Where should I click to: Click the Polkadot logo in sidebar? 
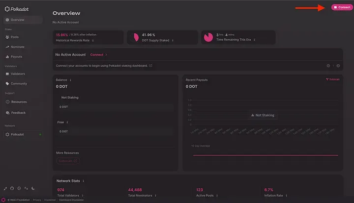click(x=17, y=9)
